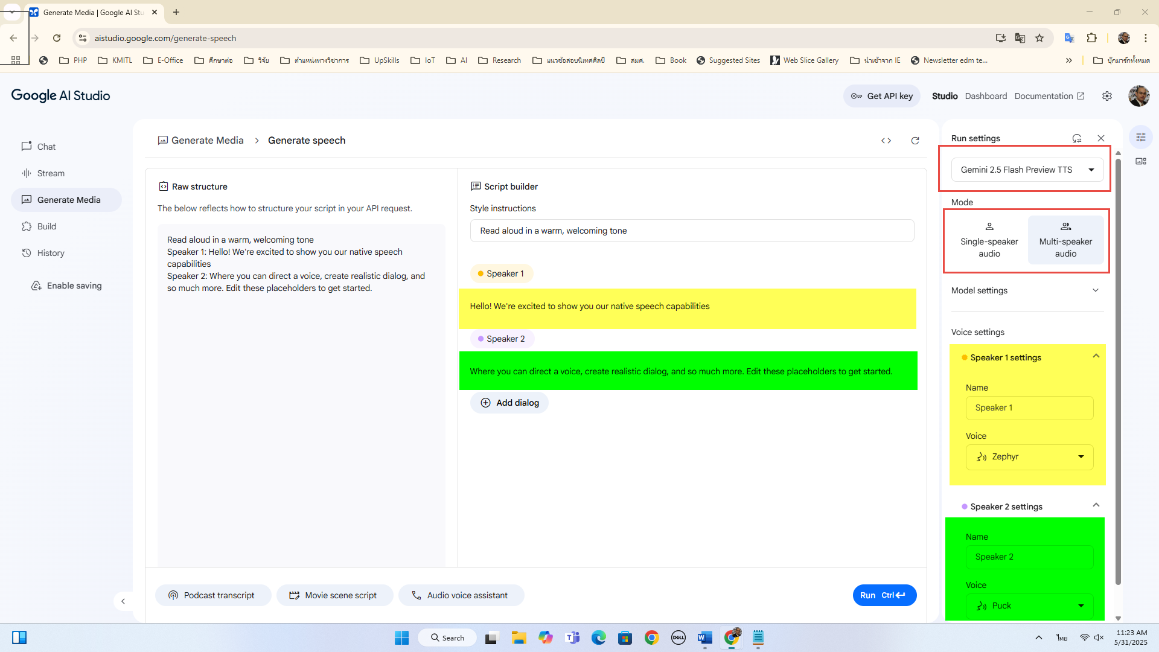Select Single-speaker audio mode

989,240
